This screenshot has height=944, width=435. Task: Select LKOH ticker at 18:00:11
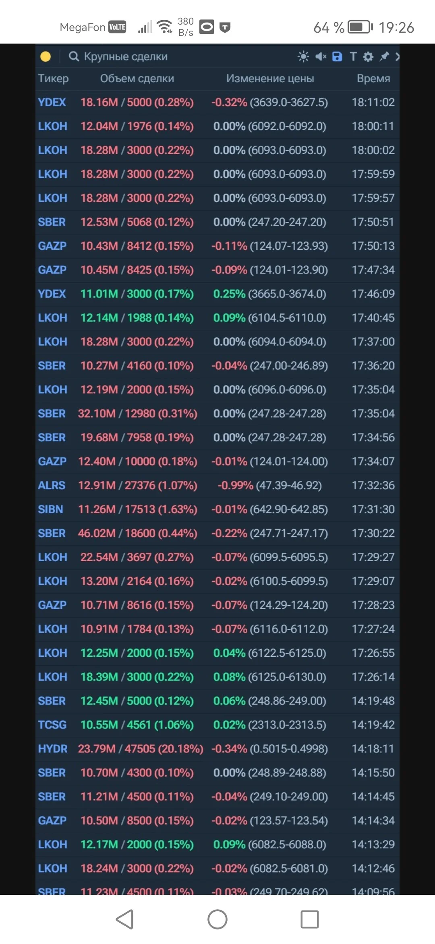point(53,126)
